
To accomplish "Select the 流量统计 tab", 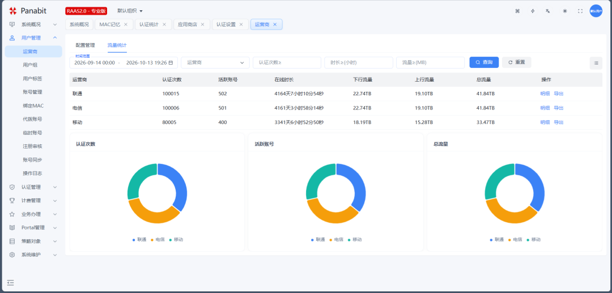I will coord(117,45).
